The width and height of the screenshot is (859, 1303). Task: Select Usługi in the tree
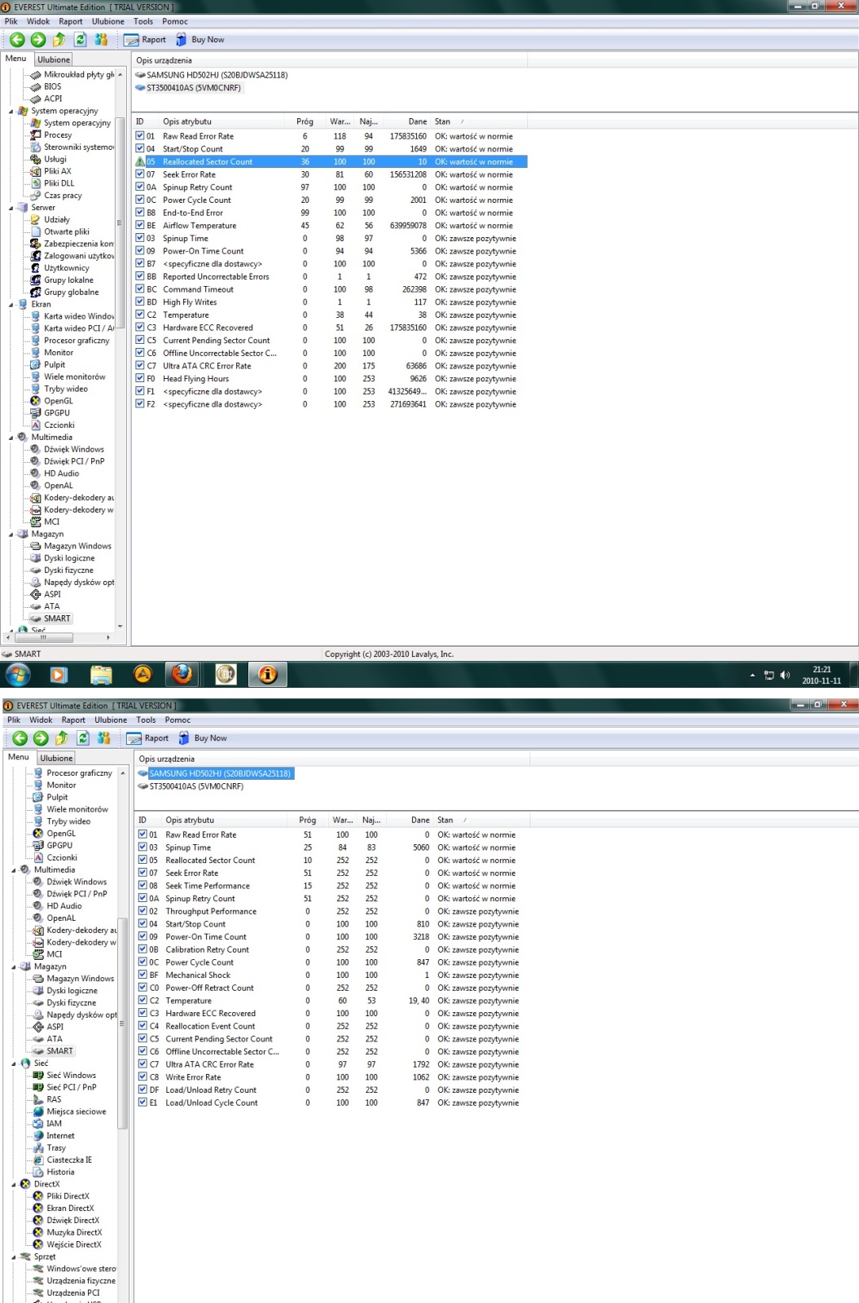click(55, 159)
